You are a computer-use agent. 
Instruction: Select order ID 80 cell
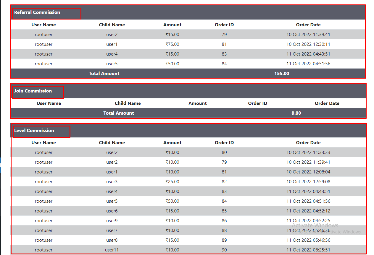pyautogui.click(x=224, y=152)
